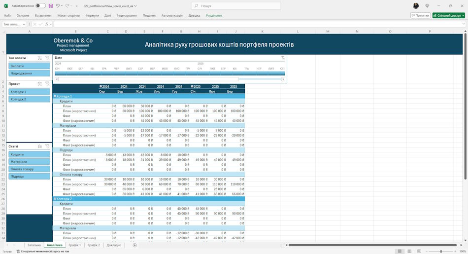Click the Примітки button
468x254 pixels.
click(x=420, y=16)
